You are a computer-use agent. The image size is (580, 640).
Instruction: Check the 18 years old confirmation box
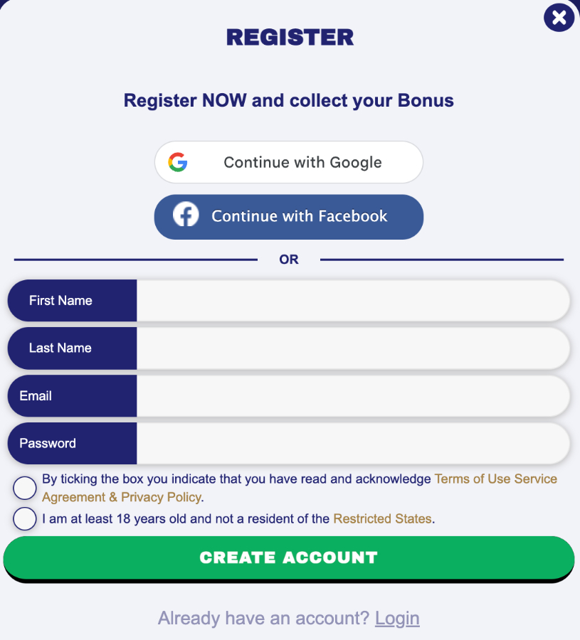click(x=24, y=519)
